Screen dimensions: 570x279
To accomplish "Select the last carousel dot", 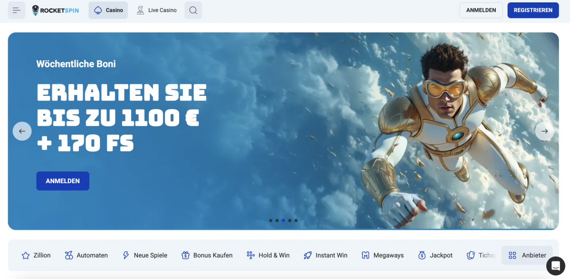I will (296, 221).
